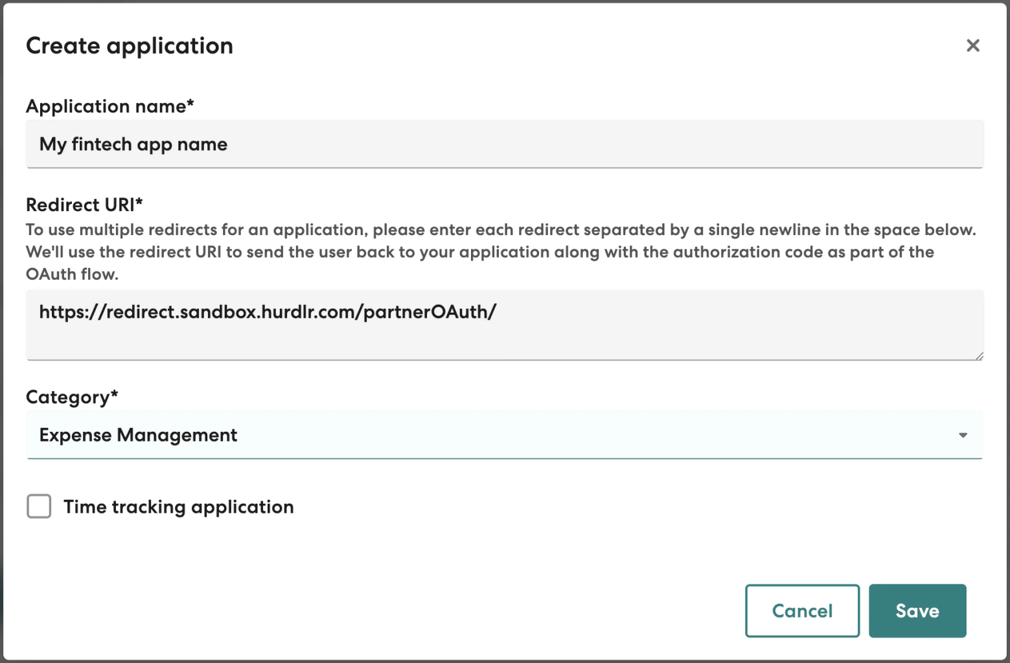Click the "Application name*" field label
The width and height of the screenshot is (1010, 663).
coord(109,106)
